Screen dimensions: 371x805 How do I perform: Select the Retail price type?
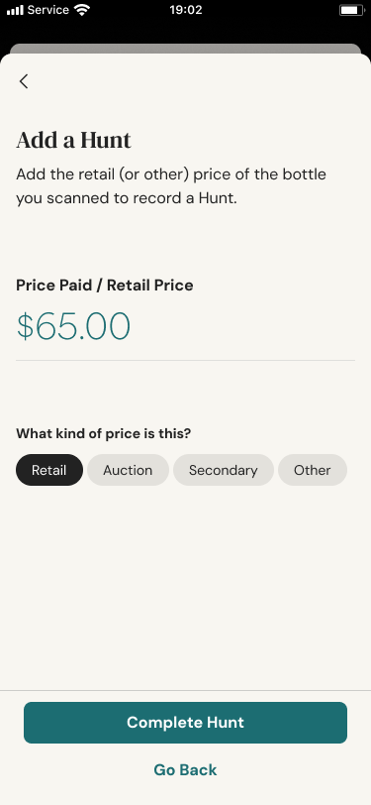[49, 470]
